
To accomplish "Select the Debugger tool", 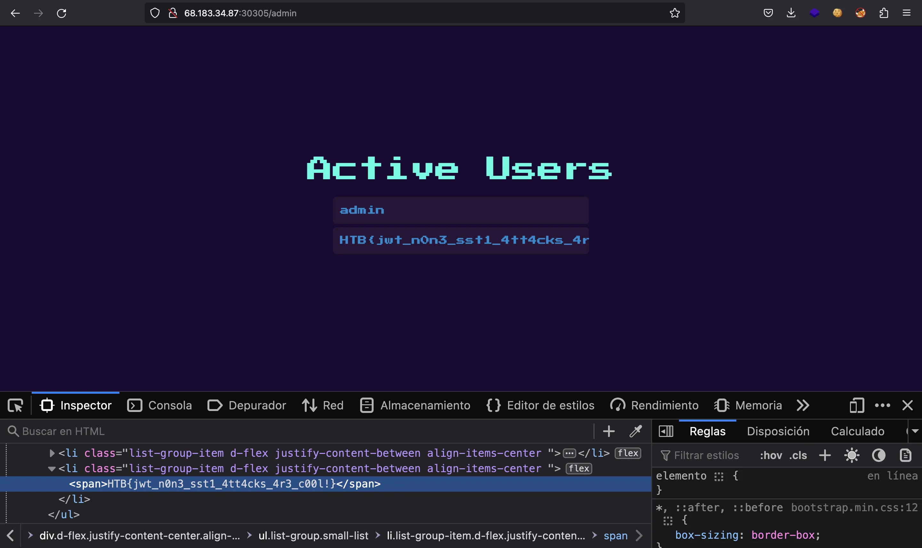I will tap(256, 405).
